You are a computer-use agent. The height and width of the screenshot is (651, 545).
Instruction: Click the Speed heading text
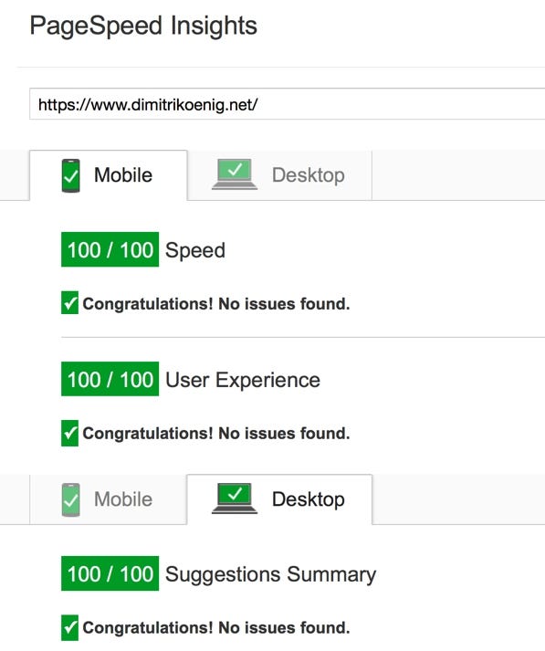195,251
